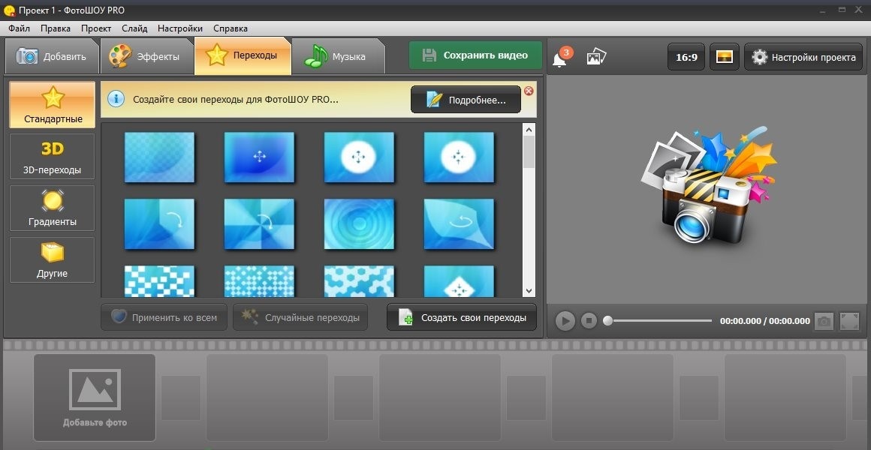This screenshot has width=871, height=450.
Task: Switch to the Музыка tab
Action: [338, 56]
